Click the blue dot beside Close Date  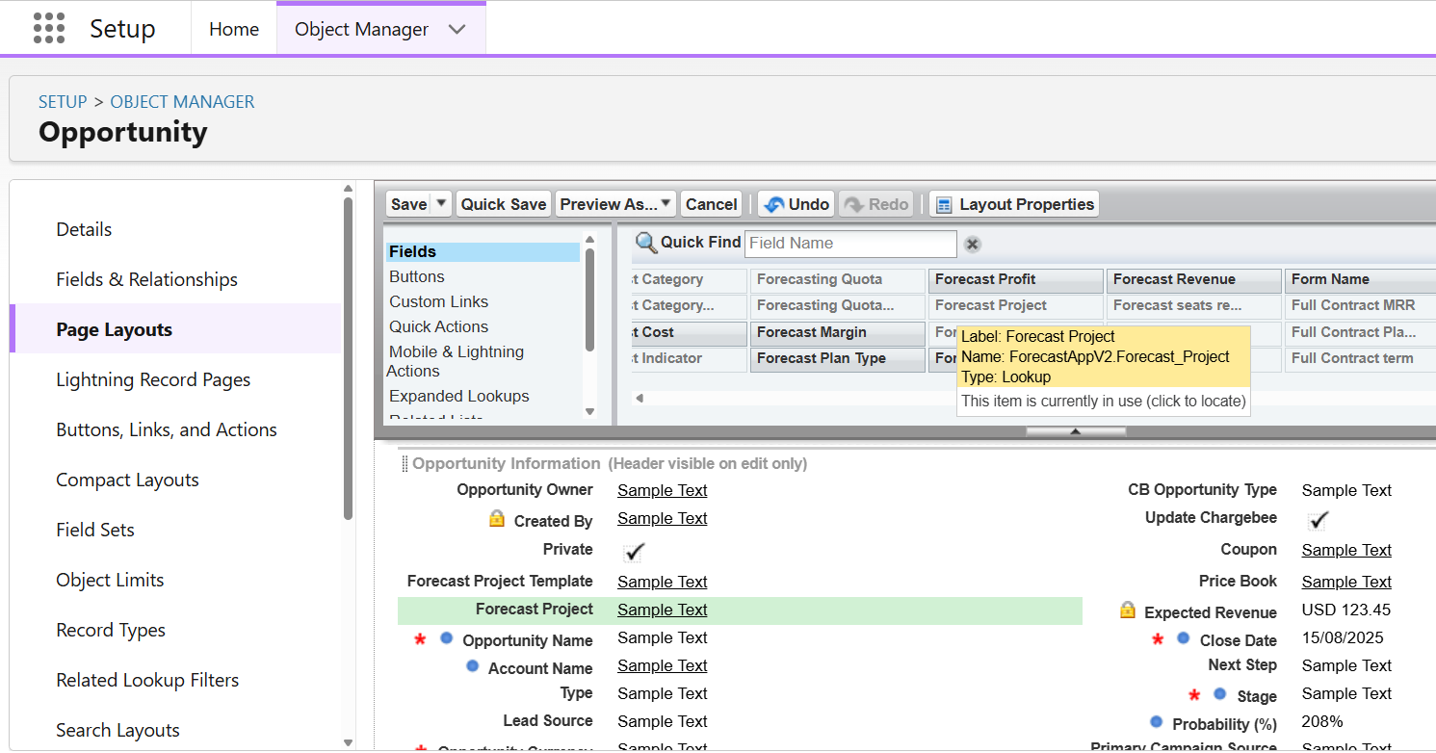1184,638
